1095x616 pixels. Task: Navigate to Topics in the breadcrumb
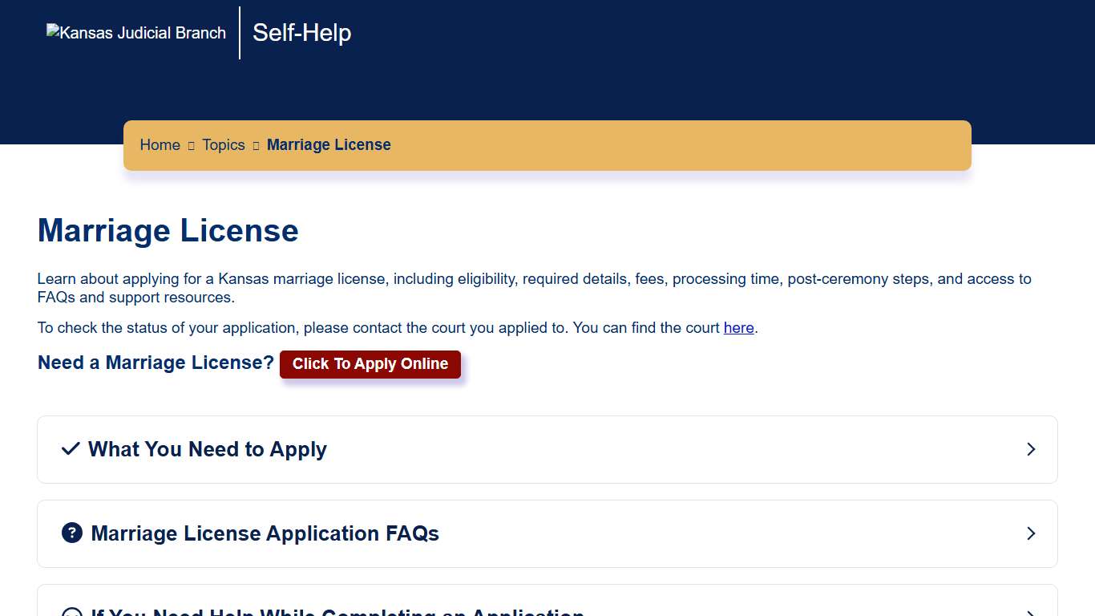(223, 145)
